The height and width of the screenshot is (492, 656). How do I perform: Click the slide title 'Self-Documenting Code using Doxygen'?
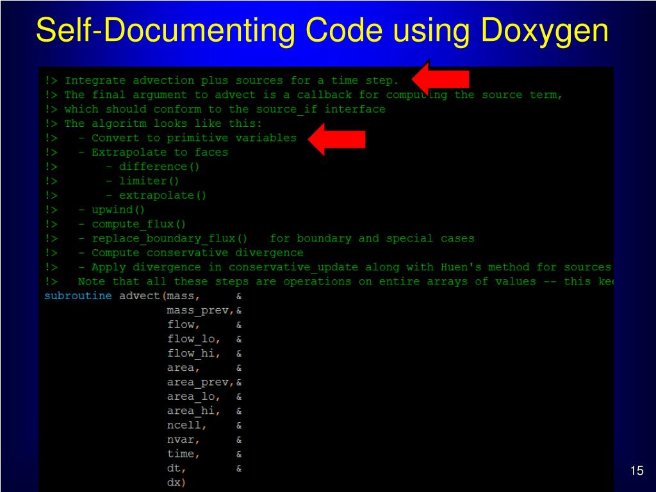322,31
